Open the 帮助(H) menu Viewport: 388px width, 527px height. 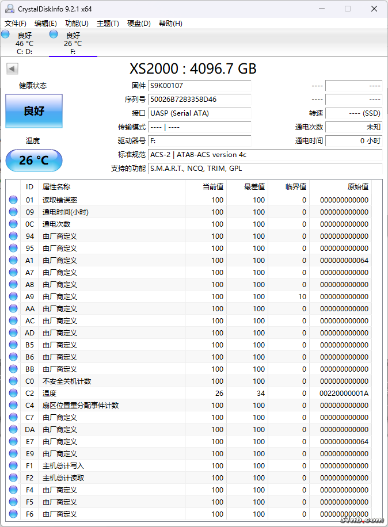click(170, 24)
